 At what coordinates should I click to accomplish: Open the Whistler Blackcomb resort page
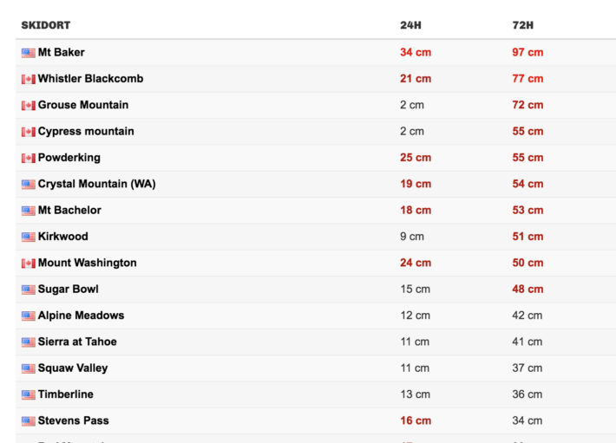pyautogui.click(x=90, y=78)
